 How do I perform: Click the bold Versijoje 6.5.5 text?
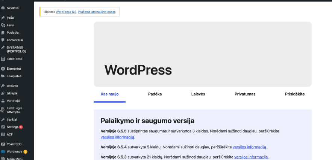point(114,131)
